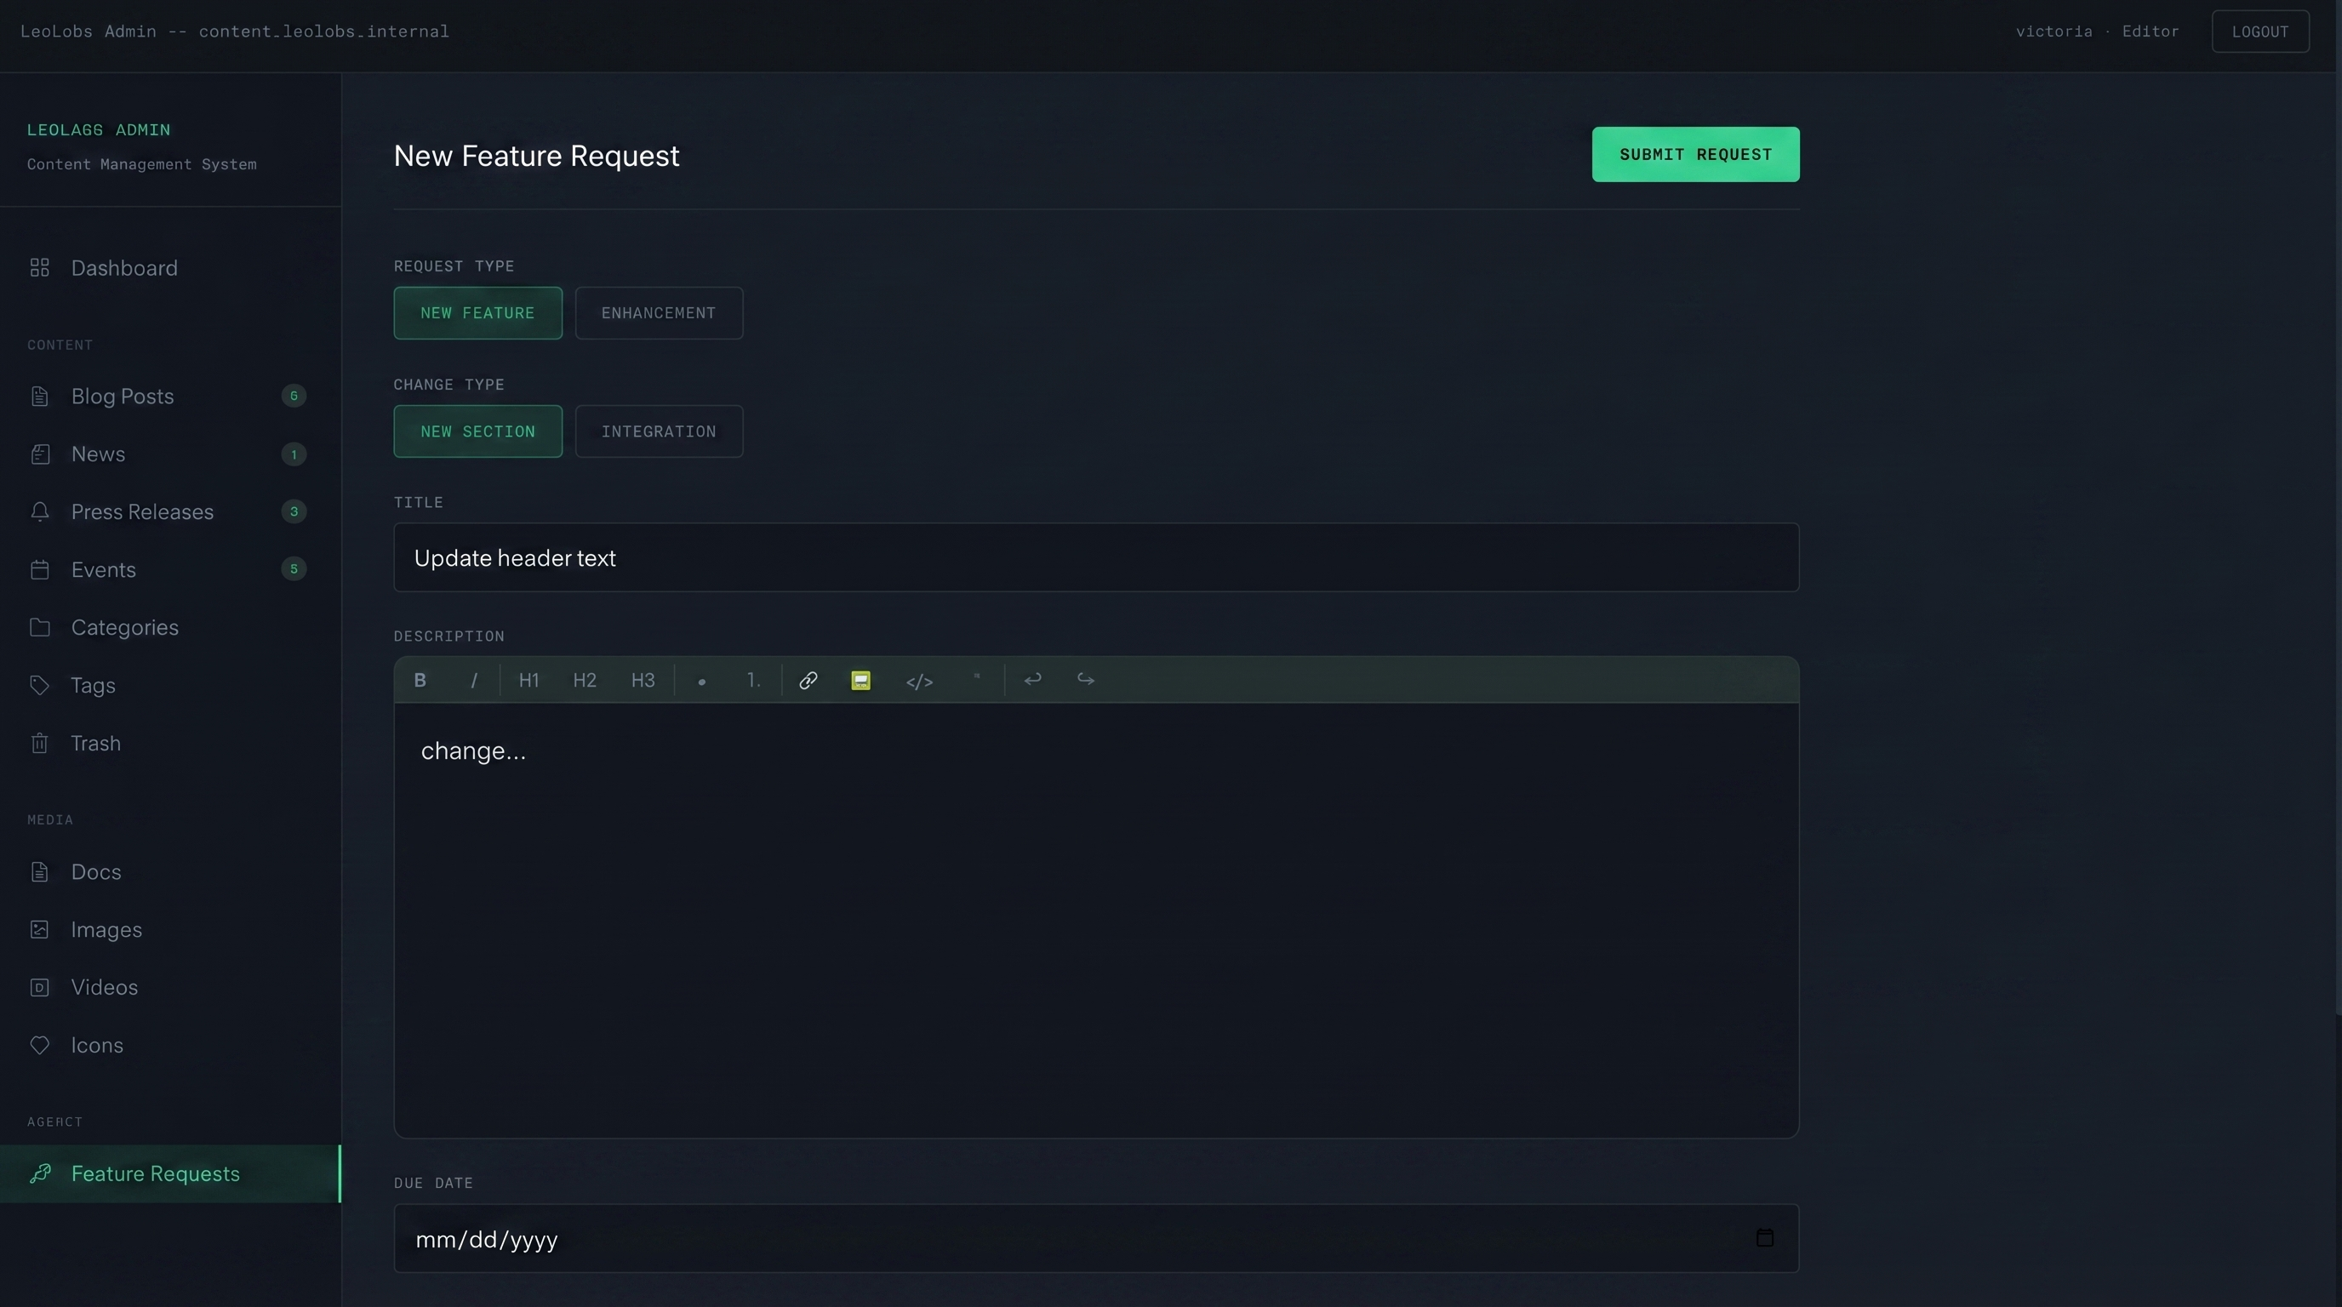Open Docs media library
The height and width of the screenshot is (1307, 2342).
coord(170,871)
